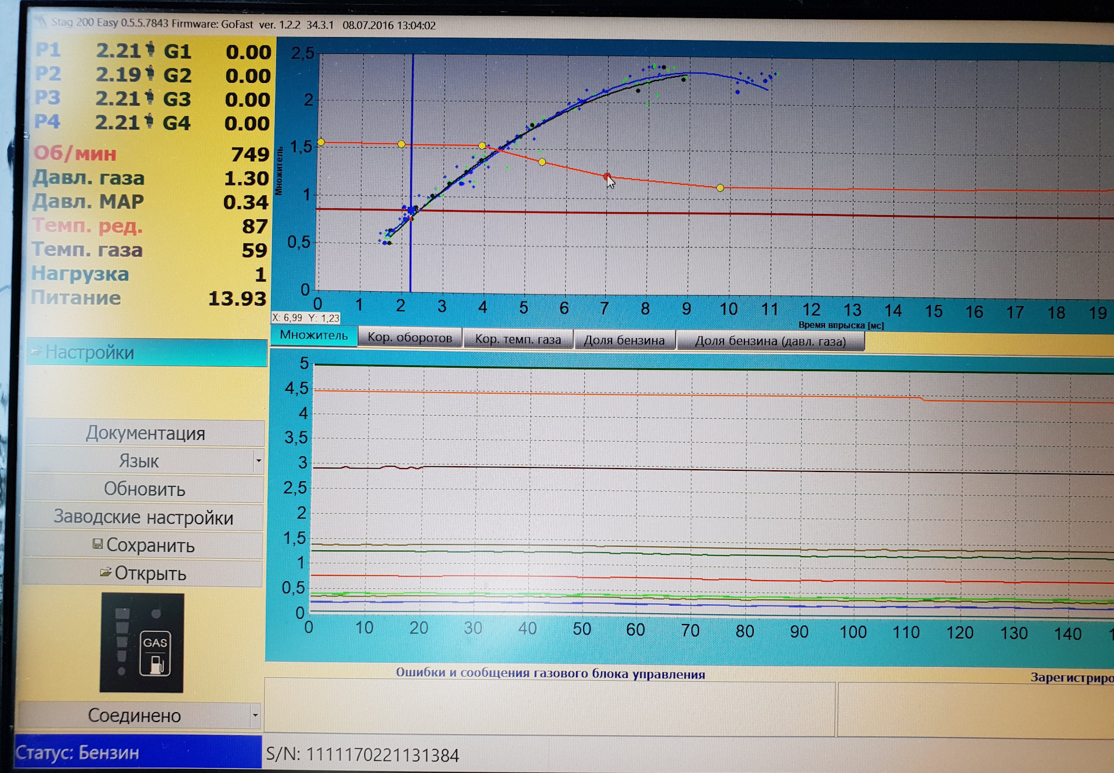Click the Давл. MAP parameter label
The width and height of the screenshot is (1114, 773).
[x=88, y=201]
